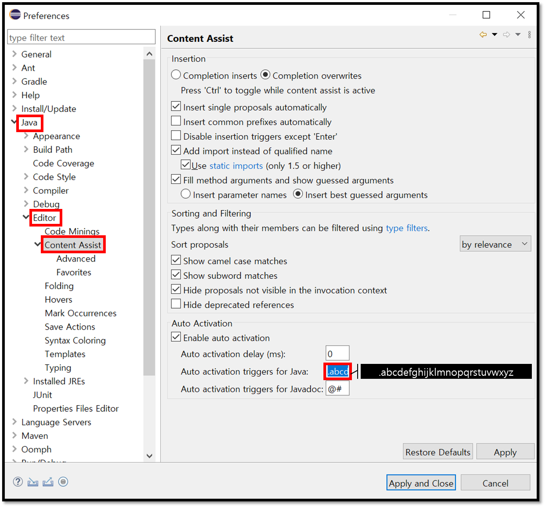Cancel the Preferences dialog
The height and width of the screenshot is (507, 545).
tap(495, 483)
